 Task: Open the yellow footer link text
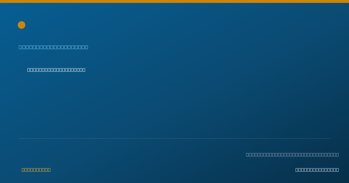[36, 170]
